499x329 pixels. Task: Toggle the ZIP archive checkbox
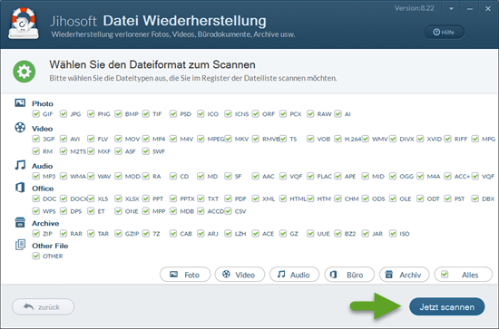pos(36,234)
